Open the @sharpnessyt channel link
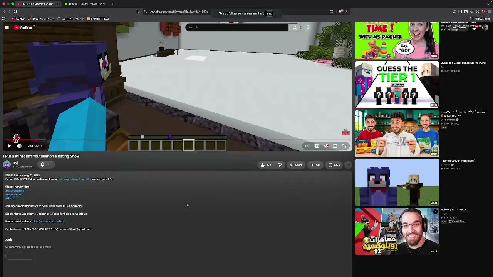 14,194
